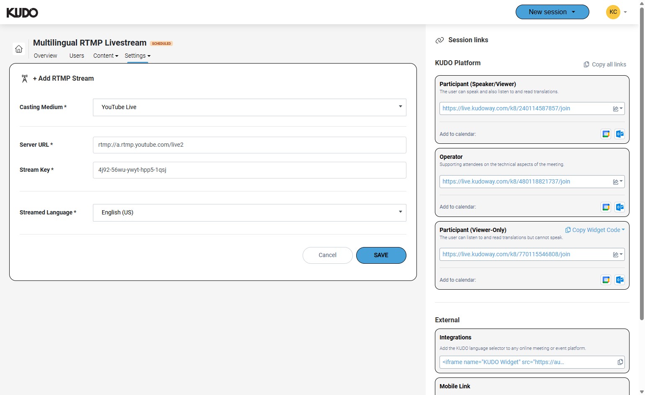This screenshot has width=645, height=395.
Task: Click the KUDO logo in the header
Action: tap(22, 12)
